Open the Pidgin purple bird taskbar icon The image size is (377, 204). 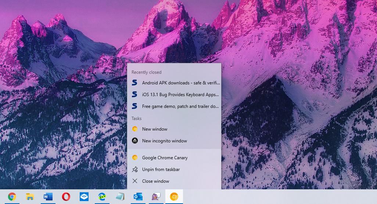pyautogui.click(x=156, y=197)
